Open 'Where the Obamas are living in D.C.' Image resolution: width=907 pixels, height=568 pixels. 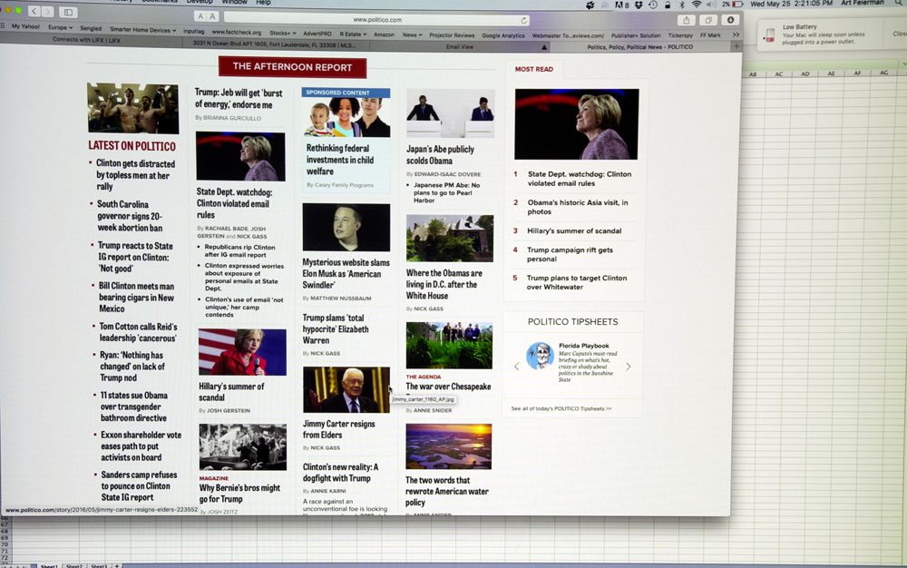point(444,284)
